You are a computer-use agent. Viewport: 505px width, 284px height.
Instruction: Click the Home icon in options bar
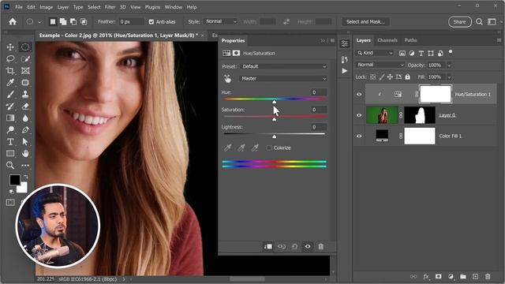click(13, 21)
